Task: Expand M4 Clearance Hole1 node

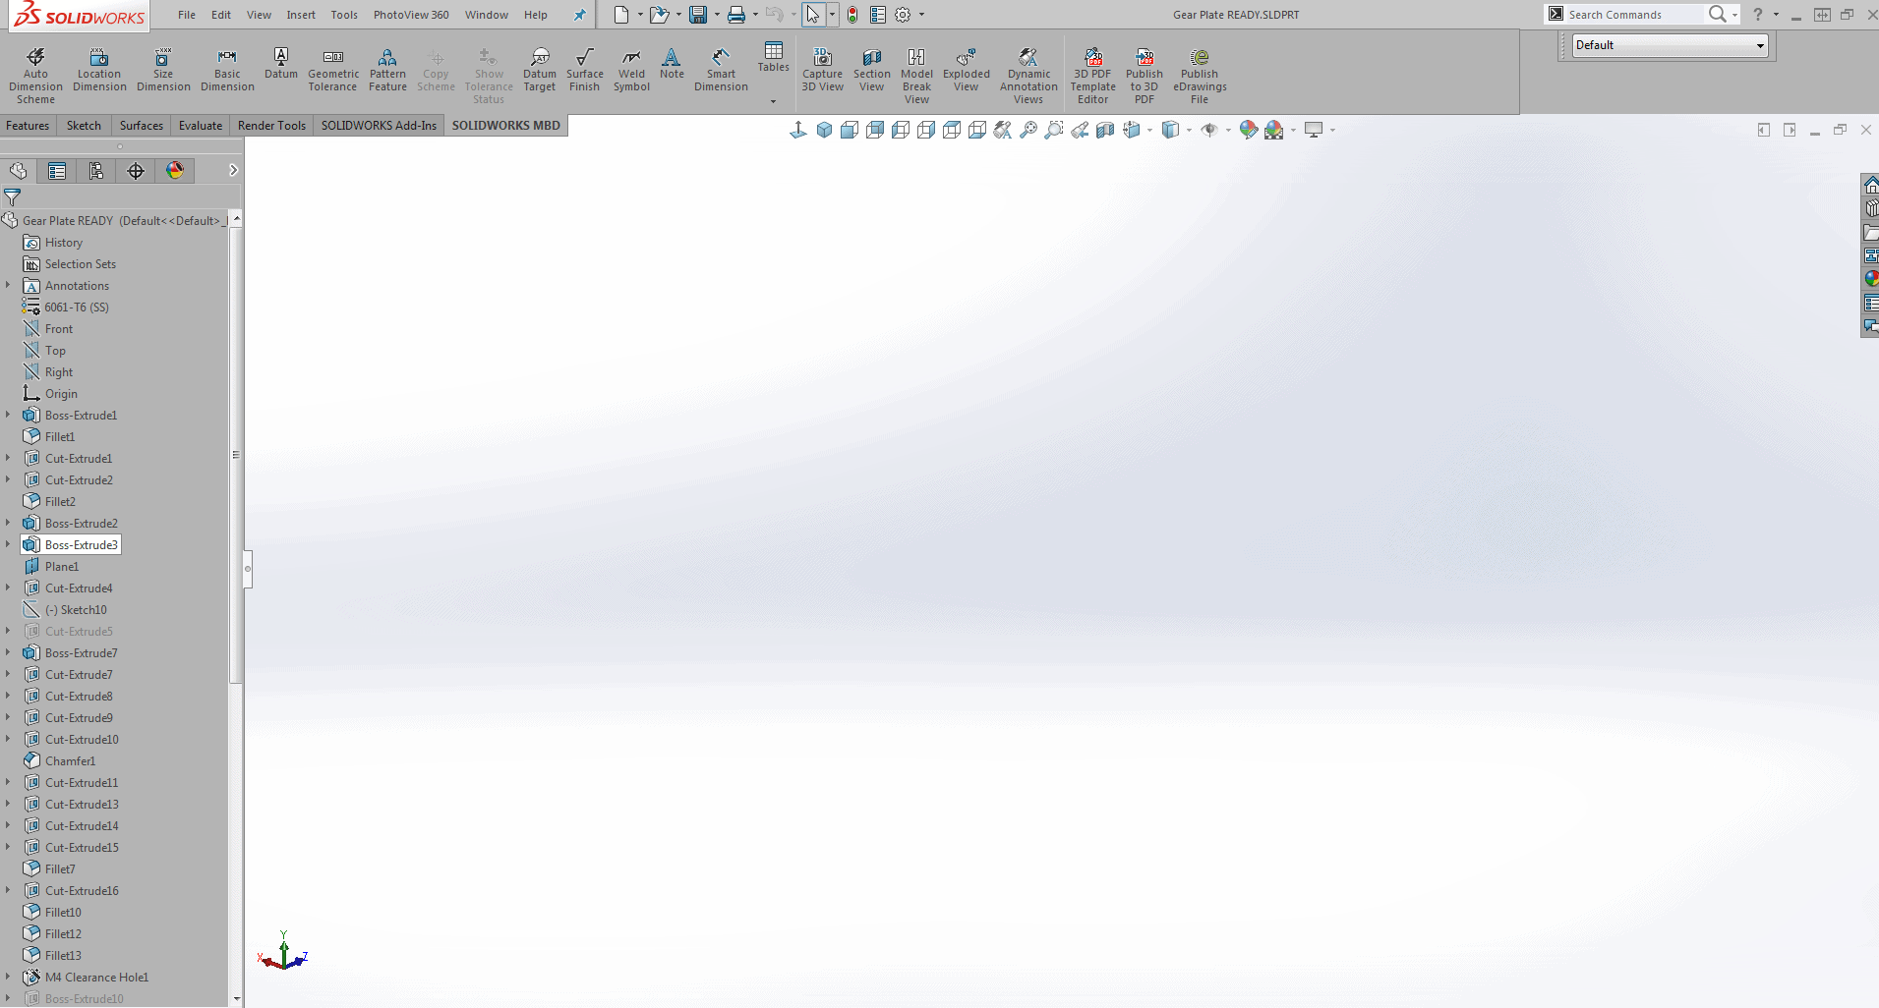Action: click(8, 977)
